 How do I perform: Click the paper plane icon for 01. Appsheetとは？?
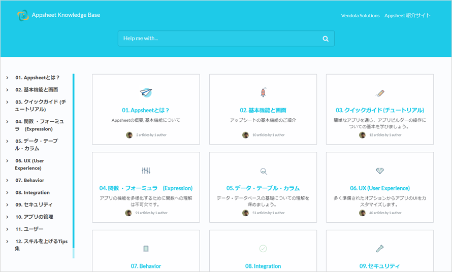click(x=146, y=92)
